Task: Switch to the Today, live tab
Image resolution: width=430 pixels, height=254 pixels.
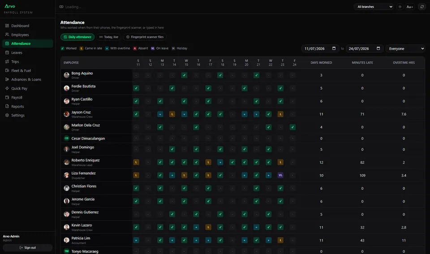Action: pos(109,37)
